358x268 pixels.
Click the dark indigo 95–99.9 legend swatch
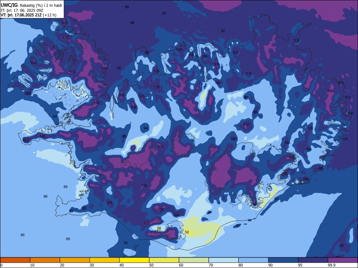[313, 260]
